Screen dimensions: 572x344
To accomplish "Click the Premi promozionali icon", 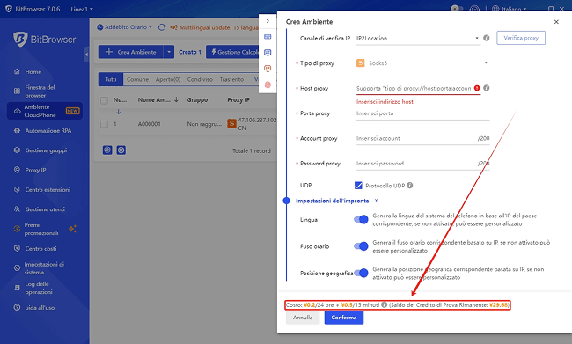I will pyautogui.click(x=17, y=229).
